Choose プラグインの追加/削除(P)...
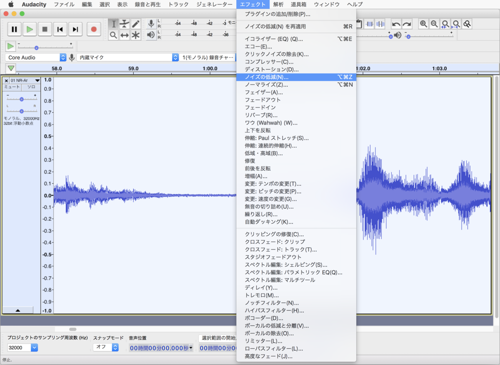 [x=296, y=14]
